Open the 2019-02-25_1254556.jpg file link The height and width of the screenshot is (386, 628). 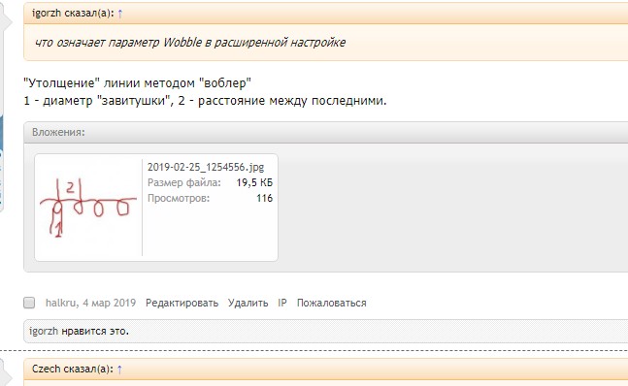pos(206,167)
